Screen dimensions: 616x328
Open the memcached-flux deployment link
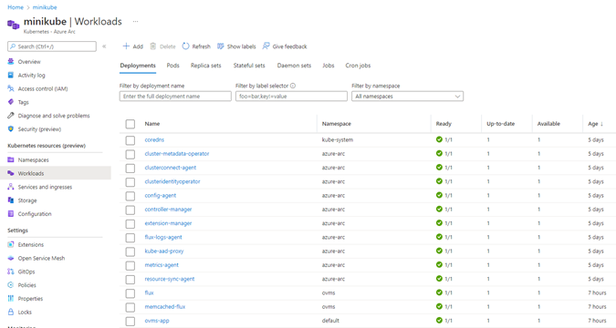point(165,306)
